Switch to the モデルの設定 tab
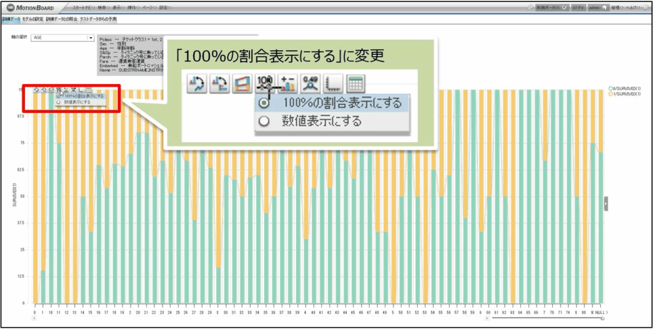Image resolution: width=653 pixels, height=329 pixels. coord(33,20)
